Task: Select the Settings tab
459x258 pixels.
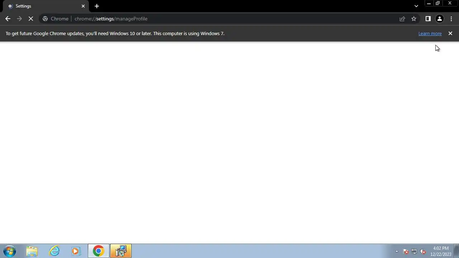Action: (45, 6)
